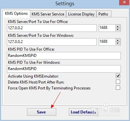The width and height of the screenshot is (130, 121).
Task: Switch to the Paths tab
Action: click(104, 14)
